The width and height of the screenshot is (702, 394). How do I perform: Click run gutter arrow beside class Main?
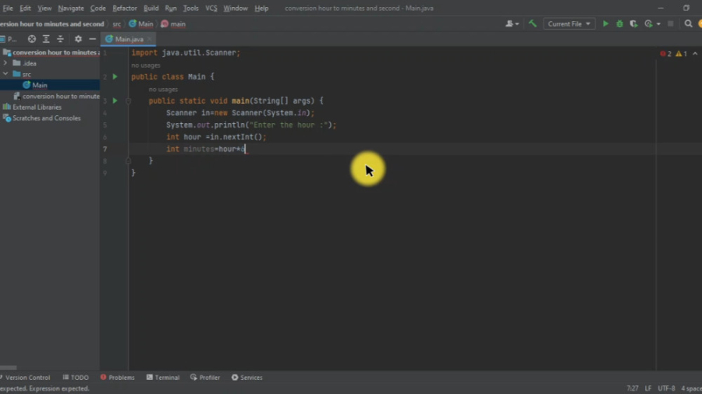pos(115,77)
